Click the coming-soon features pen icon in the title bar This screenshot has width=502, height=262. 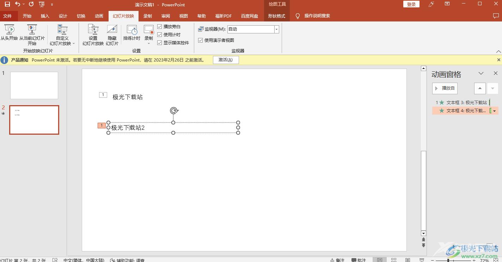pyautogui.click(x=431, y=4)
